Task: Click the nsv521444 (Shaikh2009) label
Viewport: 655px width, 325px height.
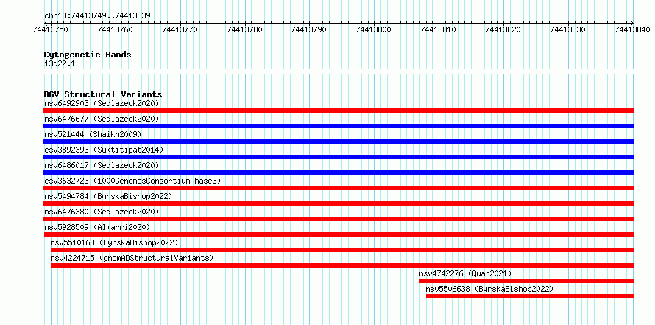Action: 93,134
